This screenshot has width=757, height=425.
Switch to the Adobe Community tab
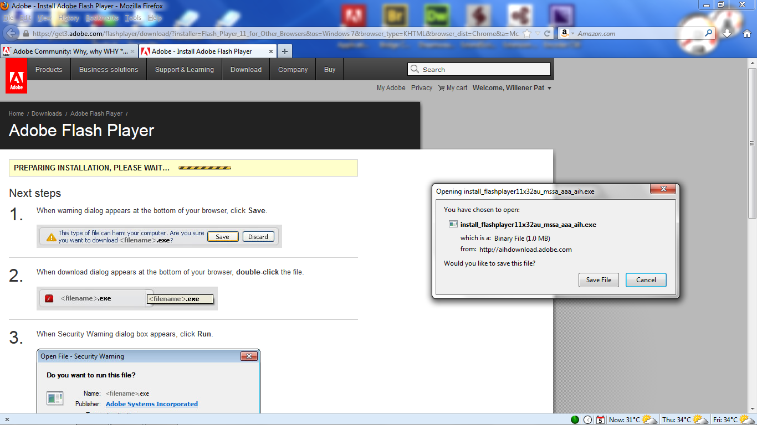pyautogui.click(x=69, y=51)
